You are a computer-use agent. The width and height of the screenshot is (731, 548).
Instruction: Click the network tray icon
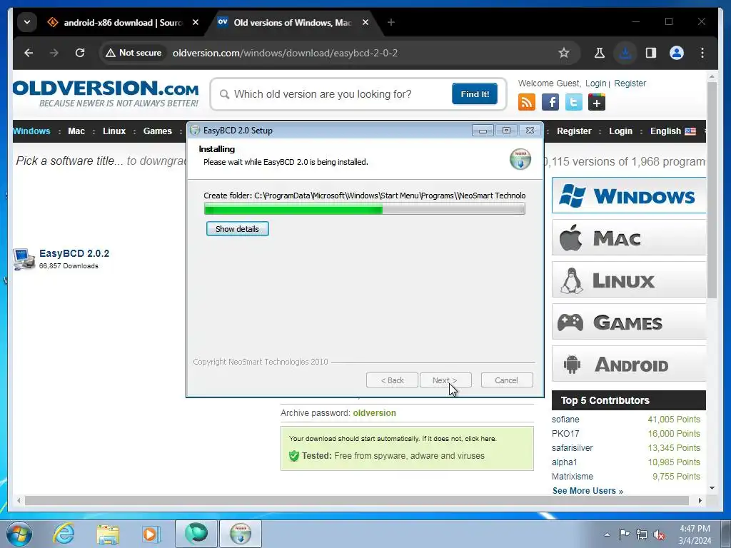(642, 534)
